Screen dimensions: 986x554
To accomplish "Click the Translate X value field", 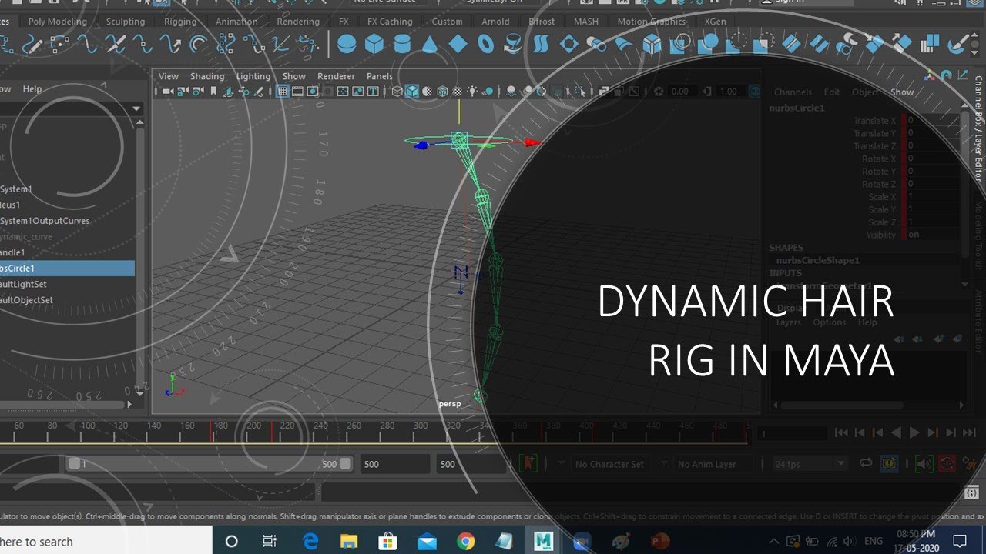I will [x=931, y=121].
